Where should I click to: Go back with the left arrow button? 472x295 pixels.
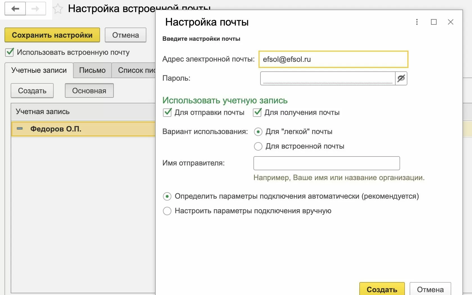(x=15, y=9)
